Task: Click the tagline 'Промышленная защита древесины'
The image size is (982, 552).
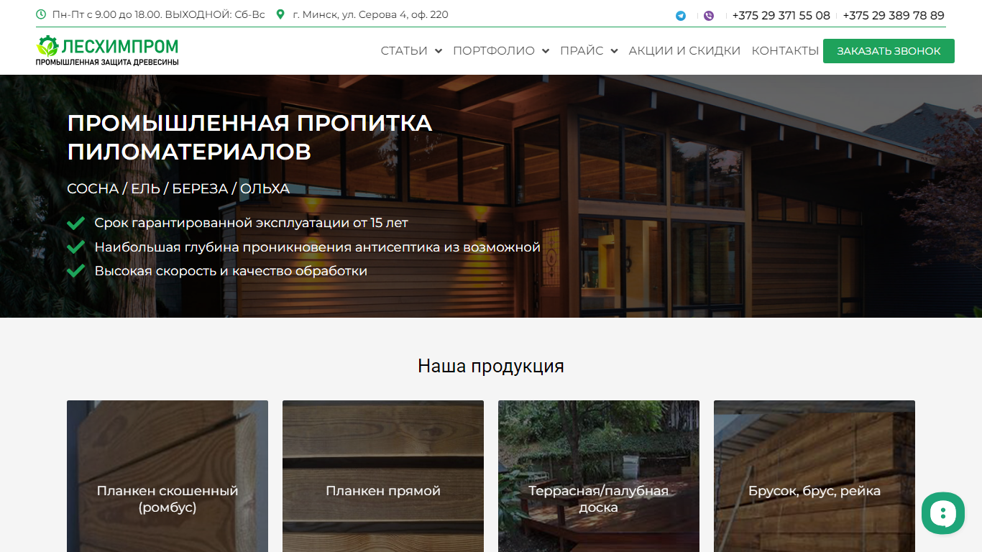Action: [107, 63]
